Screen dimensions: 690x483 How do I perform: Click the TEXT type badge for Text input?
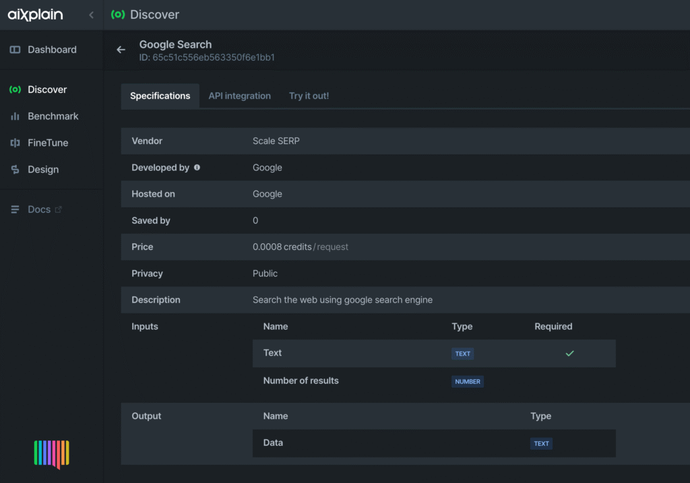point(462,354)
